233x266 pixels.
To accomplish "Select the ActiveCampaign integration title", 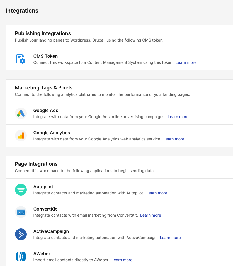I will coord(51,231).
